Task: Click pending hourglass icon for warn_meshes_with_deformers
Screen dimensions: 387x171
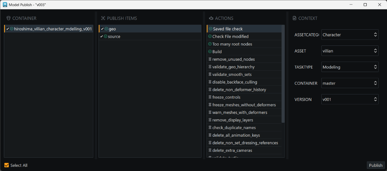Action: click(x=210, y=113)
